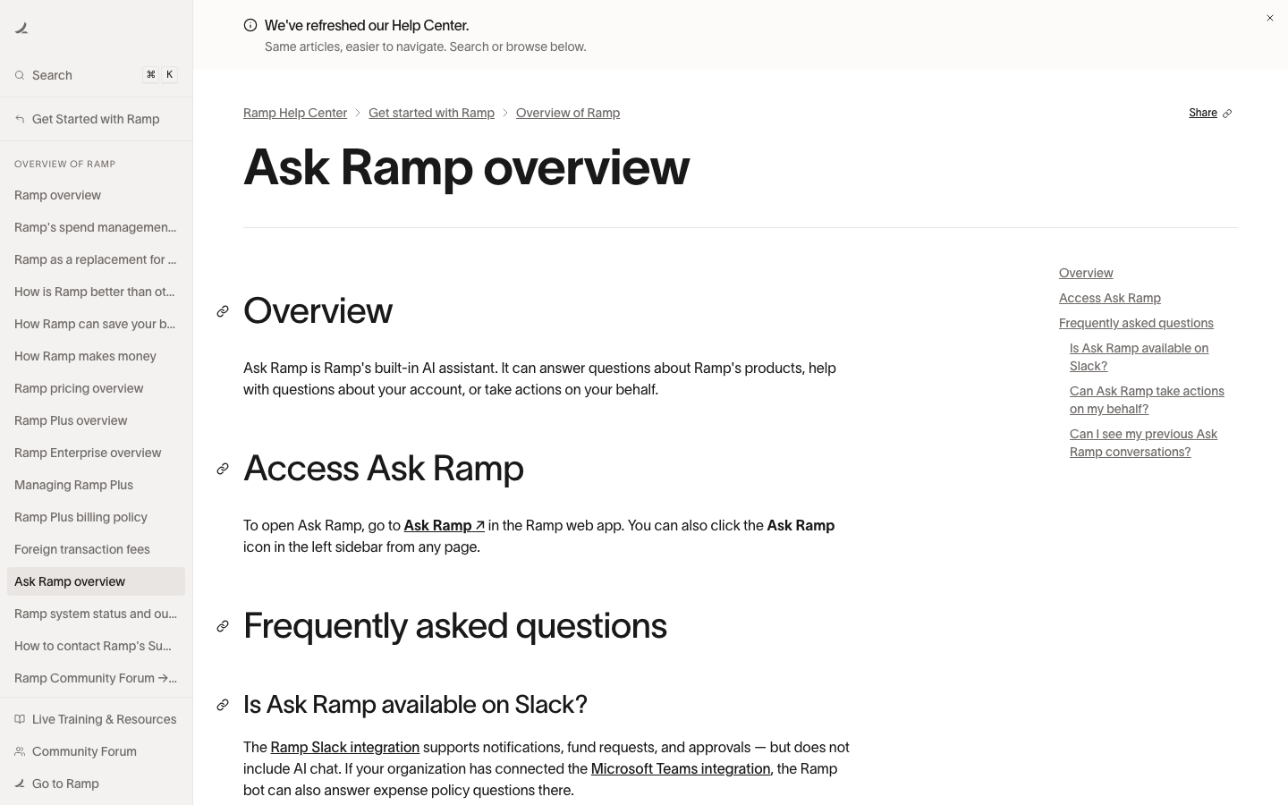Click the info icon in the banner
1288x805 pixels.
[250, 26]
